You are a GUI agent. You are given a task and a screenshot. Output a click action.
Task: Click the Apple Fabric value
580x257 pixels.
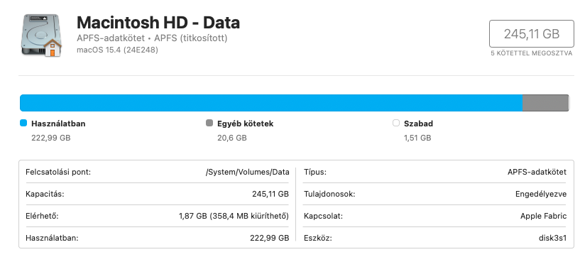pos(543,216)
